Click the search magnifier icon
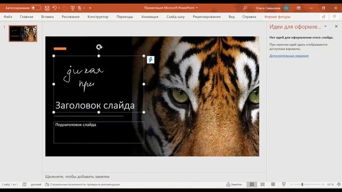The width and height of the screenshot is (342, 192). 245,8
